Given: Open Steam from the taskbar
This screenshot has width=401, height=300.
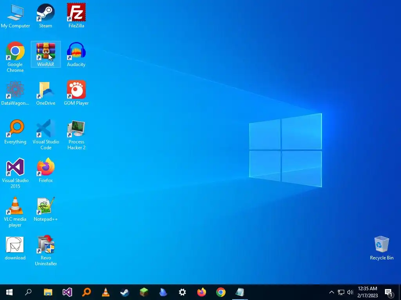Looking at the screenshot, I should [125, 292].
